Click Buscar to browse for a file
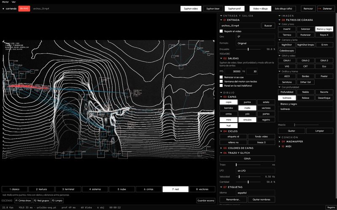This screenshot has width=337, height=210. tap(268, 26)
